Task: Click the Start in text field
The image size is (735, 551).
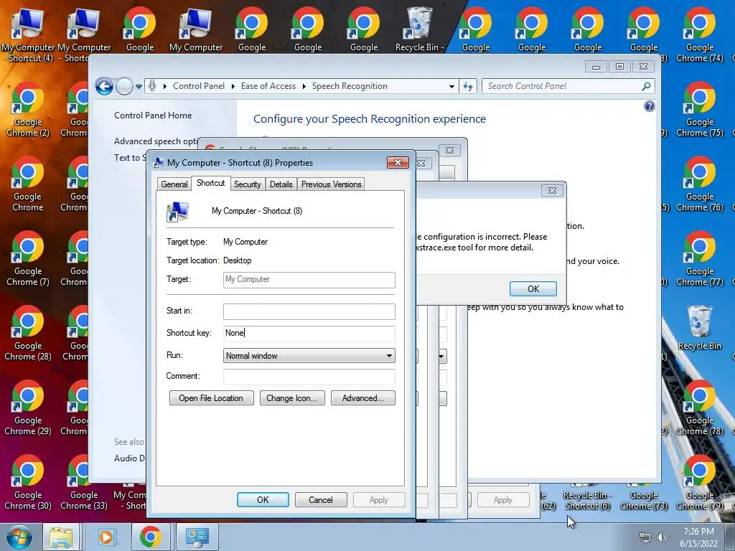Action: point(309,311)
